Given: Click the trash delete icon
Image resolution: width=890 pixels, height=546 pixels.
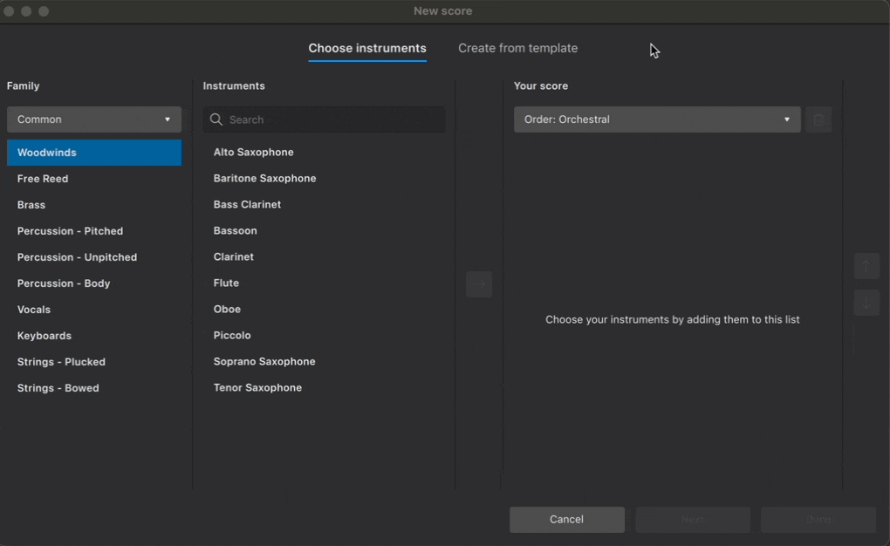Looking at the screenshot, I should (x=818, y=119).
